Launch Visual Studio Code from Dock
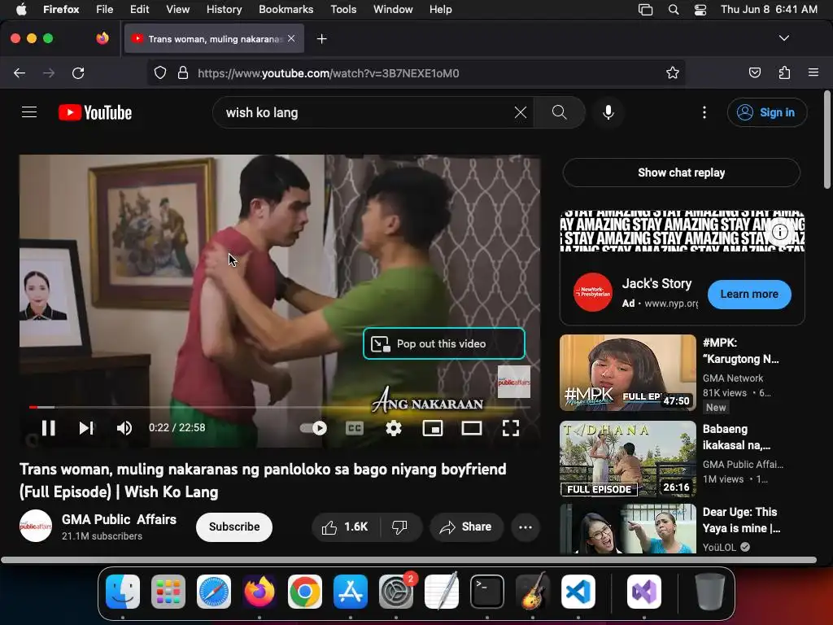Screen dimensions: 833x625 [x=578, y=592]
